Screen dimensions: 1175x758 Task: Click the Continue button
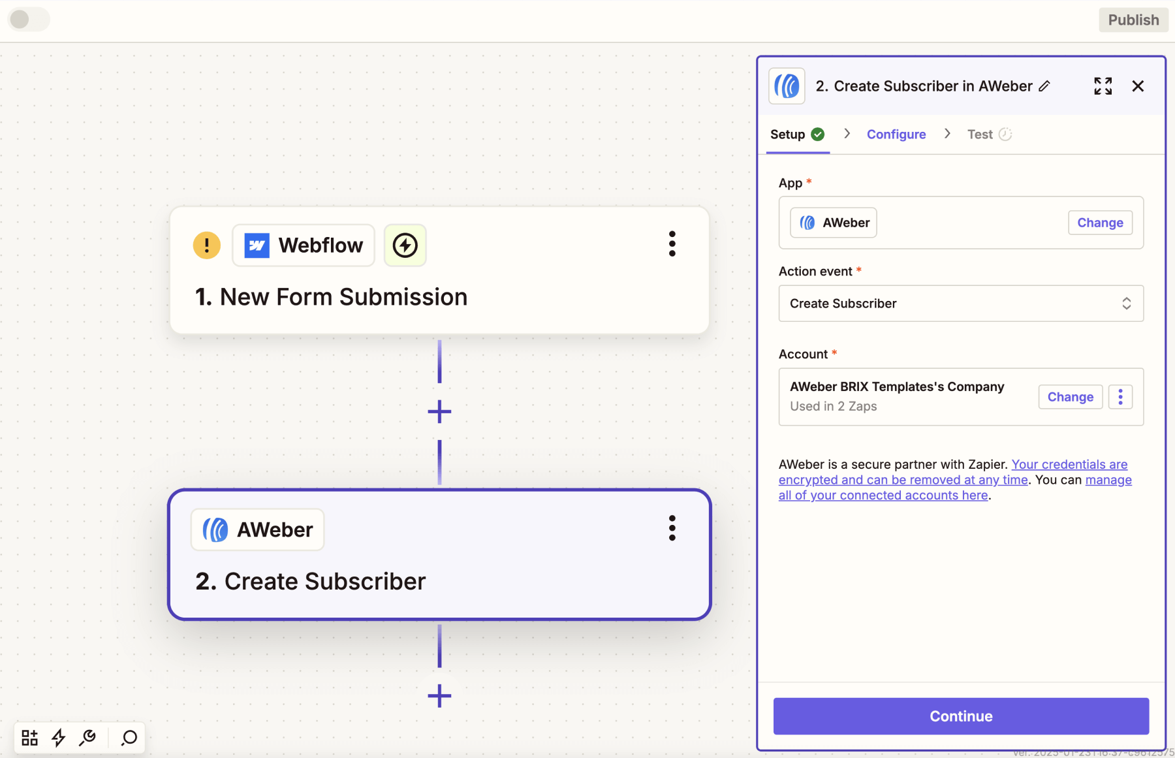pos(961,716)
